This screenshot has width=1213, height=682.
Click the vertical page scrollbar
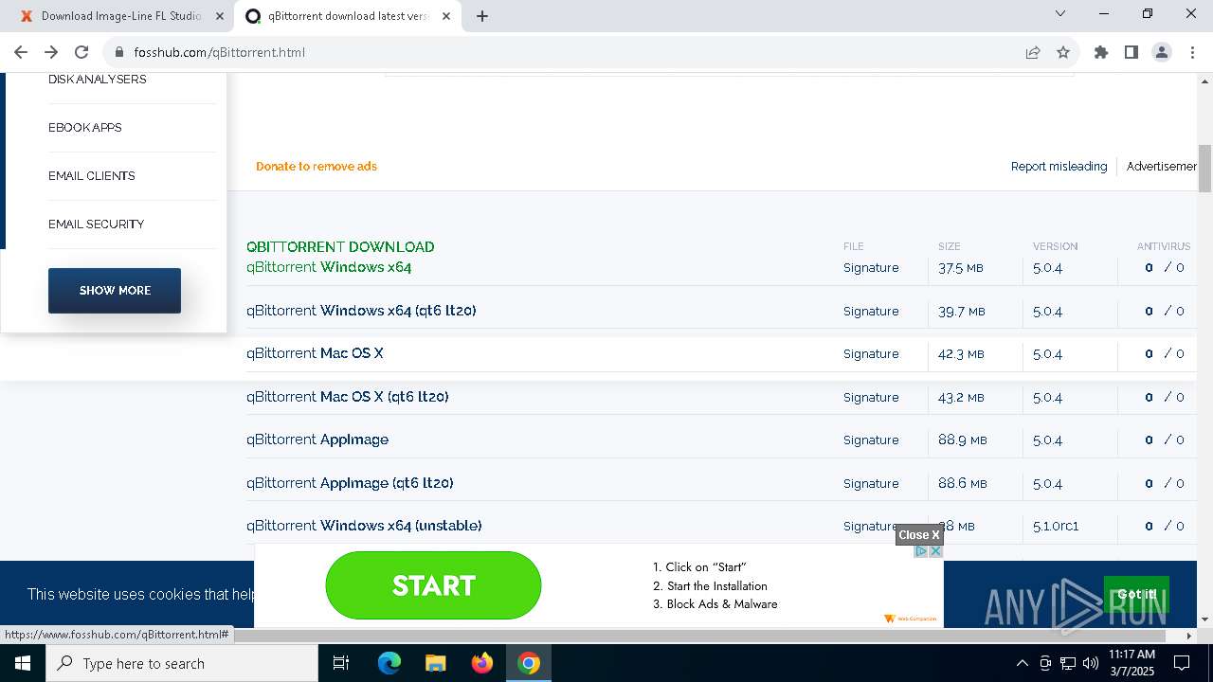[1204, 169]
